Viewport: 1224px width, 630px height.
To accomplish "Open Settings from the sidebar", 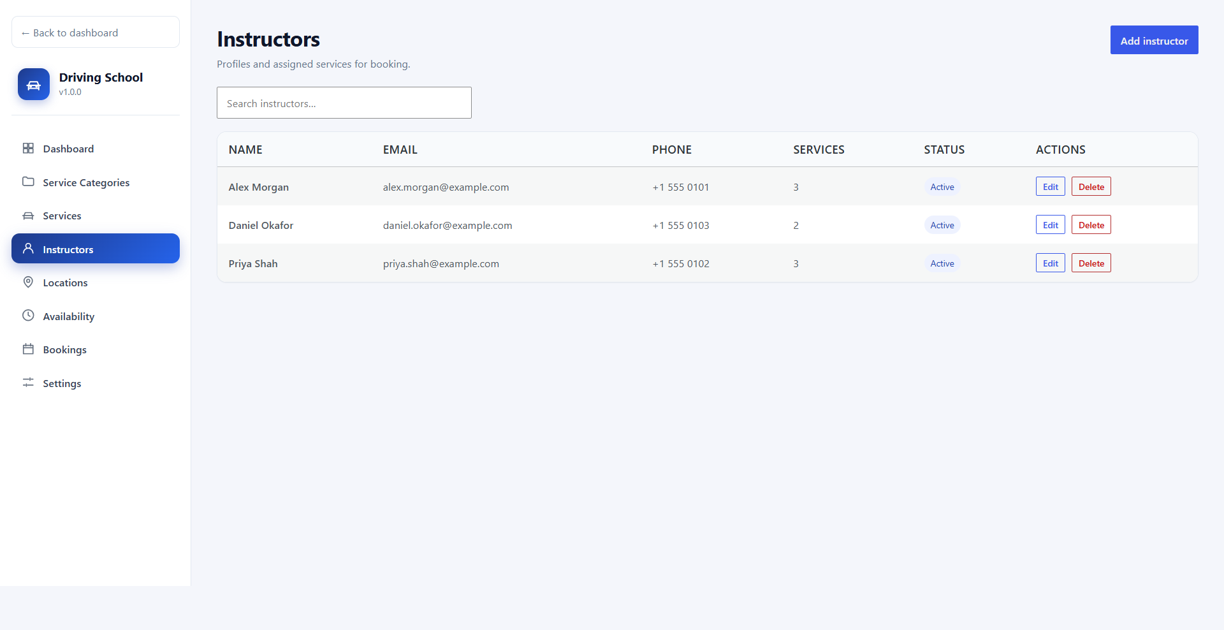I will point(96,383).
